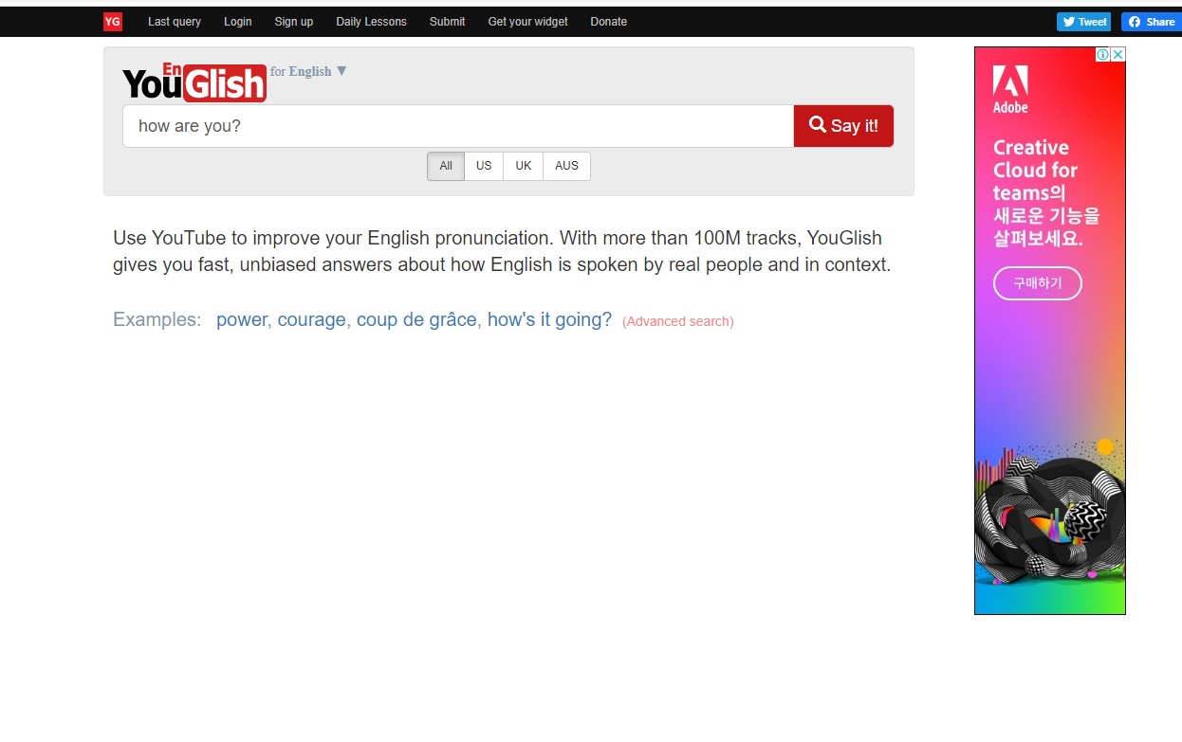Go to the Login page
Image resolution: width=1182 pixels, height=742 pixels.
click(x=238, y=22)
